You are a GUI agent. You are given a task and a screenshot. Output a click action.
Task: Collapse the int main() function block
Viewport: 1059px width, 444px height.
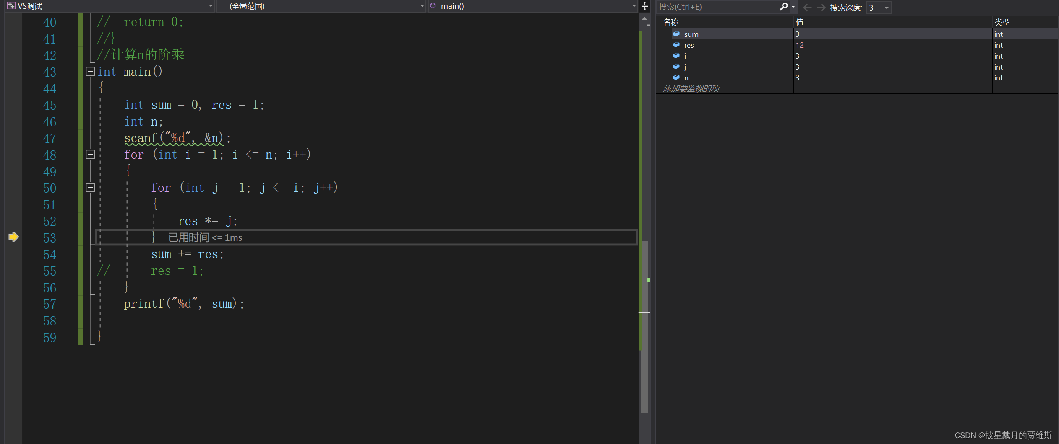(x=90, y=72)
